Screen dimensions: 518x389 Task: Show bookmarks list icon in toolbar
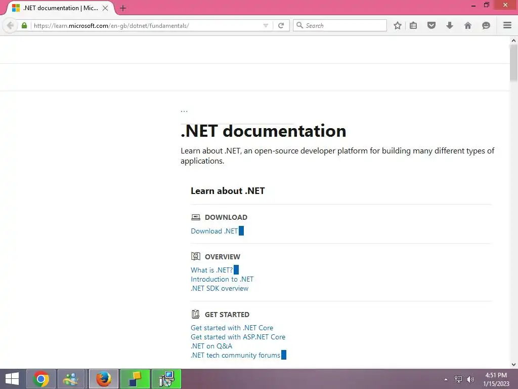(413, 25)
